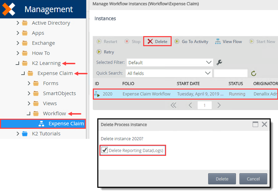
Task: Select the highlighted Expense Claim workflow item
Action: (43, 124)
